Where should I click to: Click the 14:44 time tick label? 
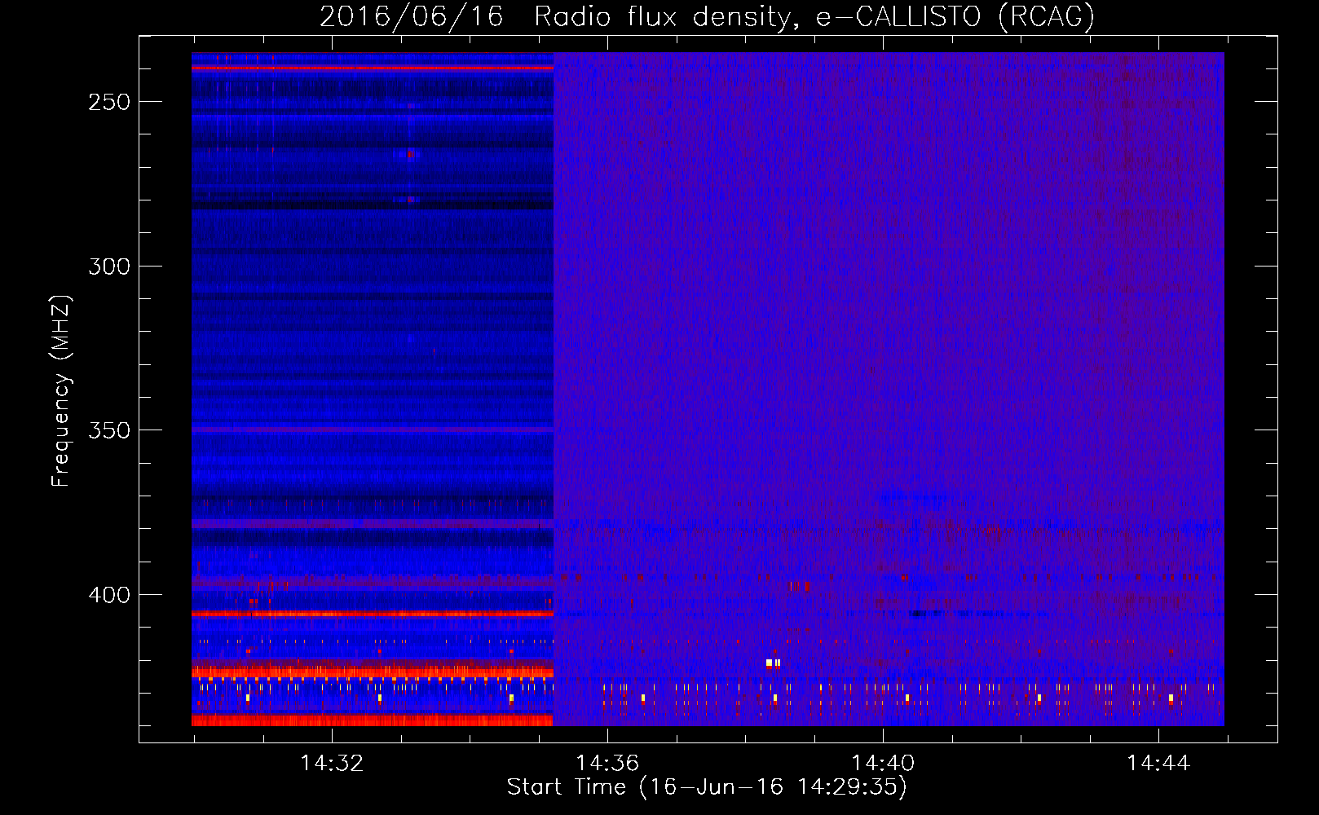[1158, 764]
